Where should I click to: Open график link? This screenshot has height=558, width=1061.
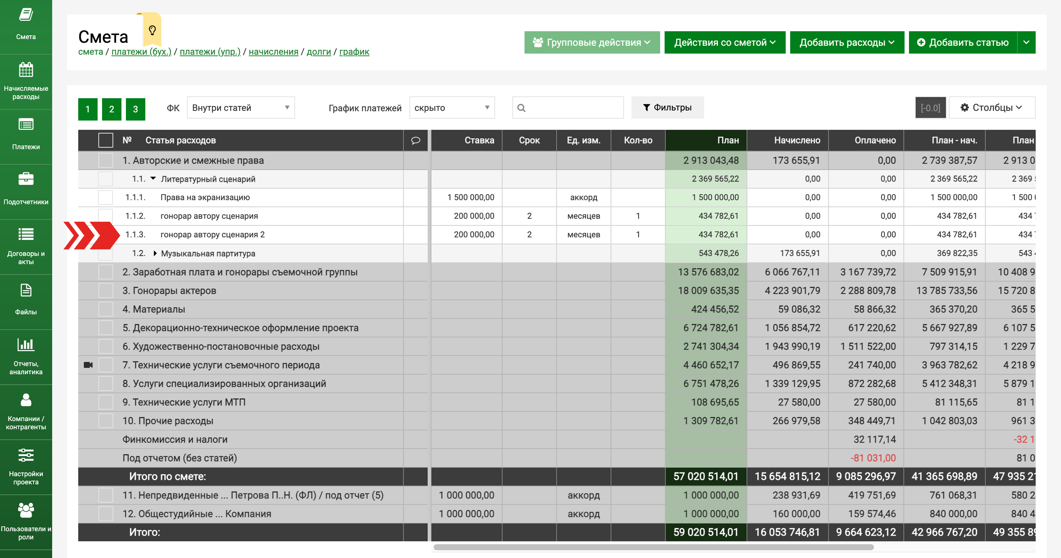[x=354, y=52]
